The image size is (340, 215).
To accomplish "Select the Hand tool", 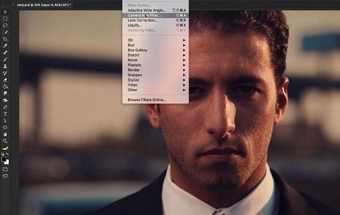I will pos(5,134).
